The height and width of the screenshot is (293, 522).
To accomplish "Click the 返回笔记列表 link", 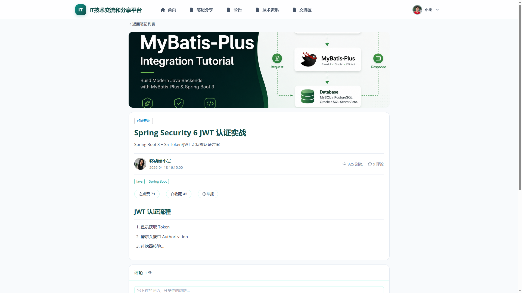I will 142,24.
